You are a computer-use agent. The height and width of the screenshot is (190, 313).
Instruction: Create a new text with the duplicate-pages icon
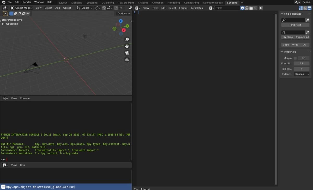point(247,8)
